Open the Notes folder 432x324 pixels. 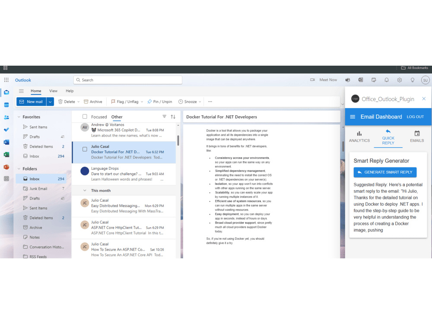41,237
